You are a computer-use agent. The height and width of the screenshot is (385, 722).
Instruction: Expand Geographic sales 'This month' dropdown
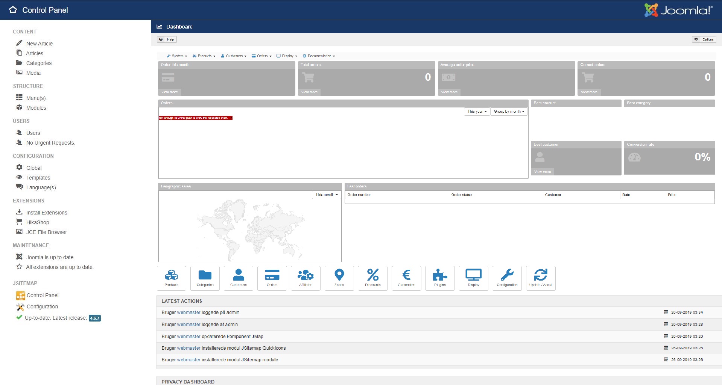click(x=326, y=195)
